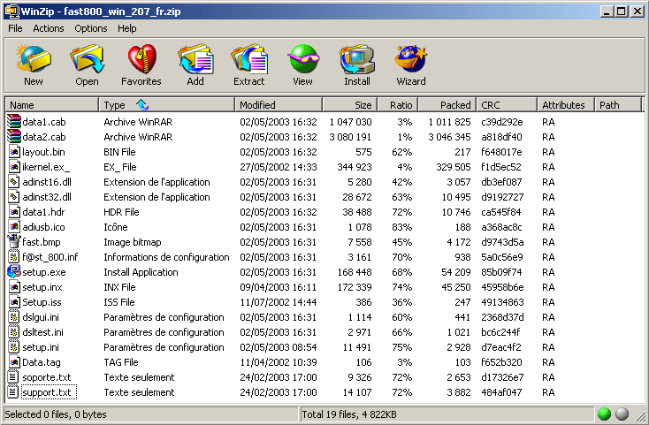Click the ikernel.ex_ file icon
This screenshot has width=649, height=425.
point(14,167)
